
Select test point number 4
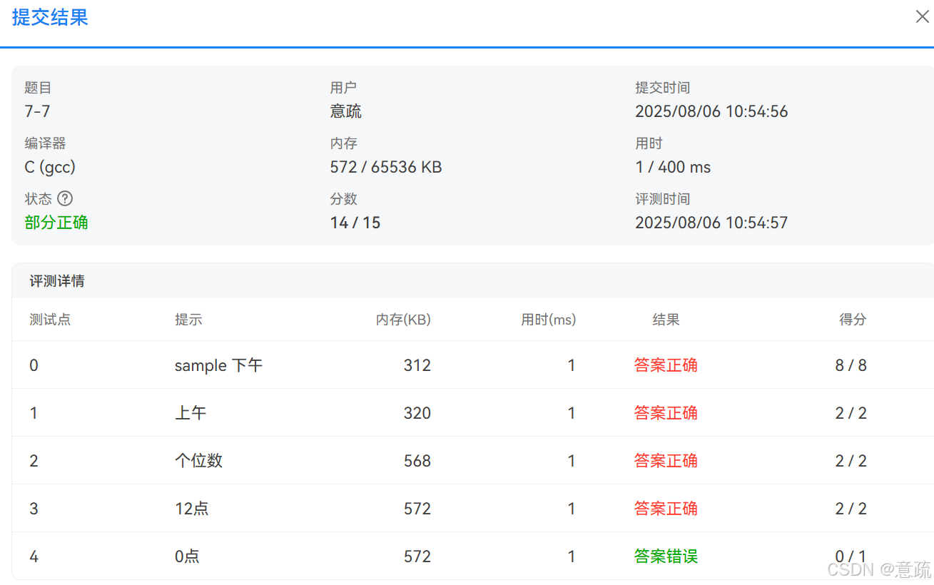pyautogui.click(x=34, y=556)
